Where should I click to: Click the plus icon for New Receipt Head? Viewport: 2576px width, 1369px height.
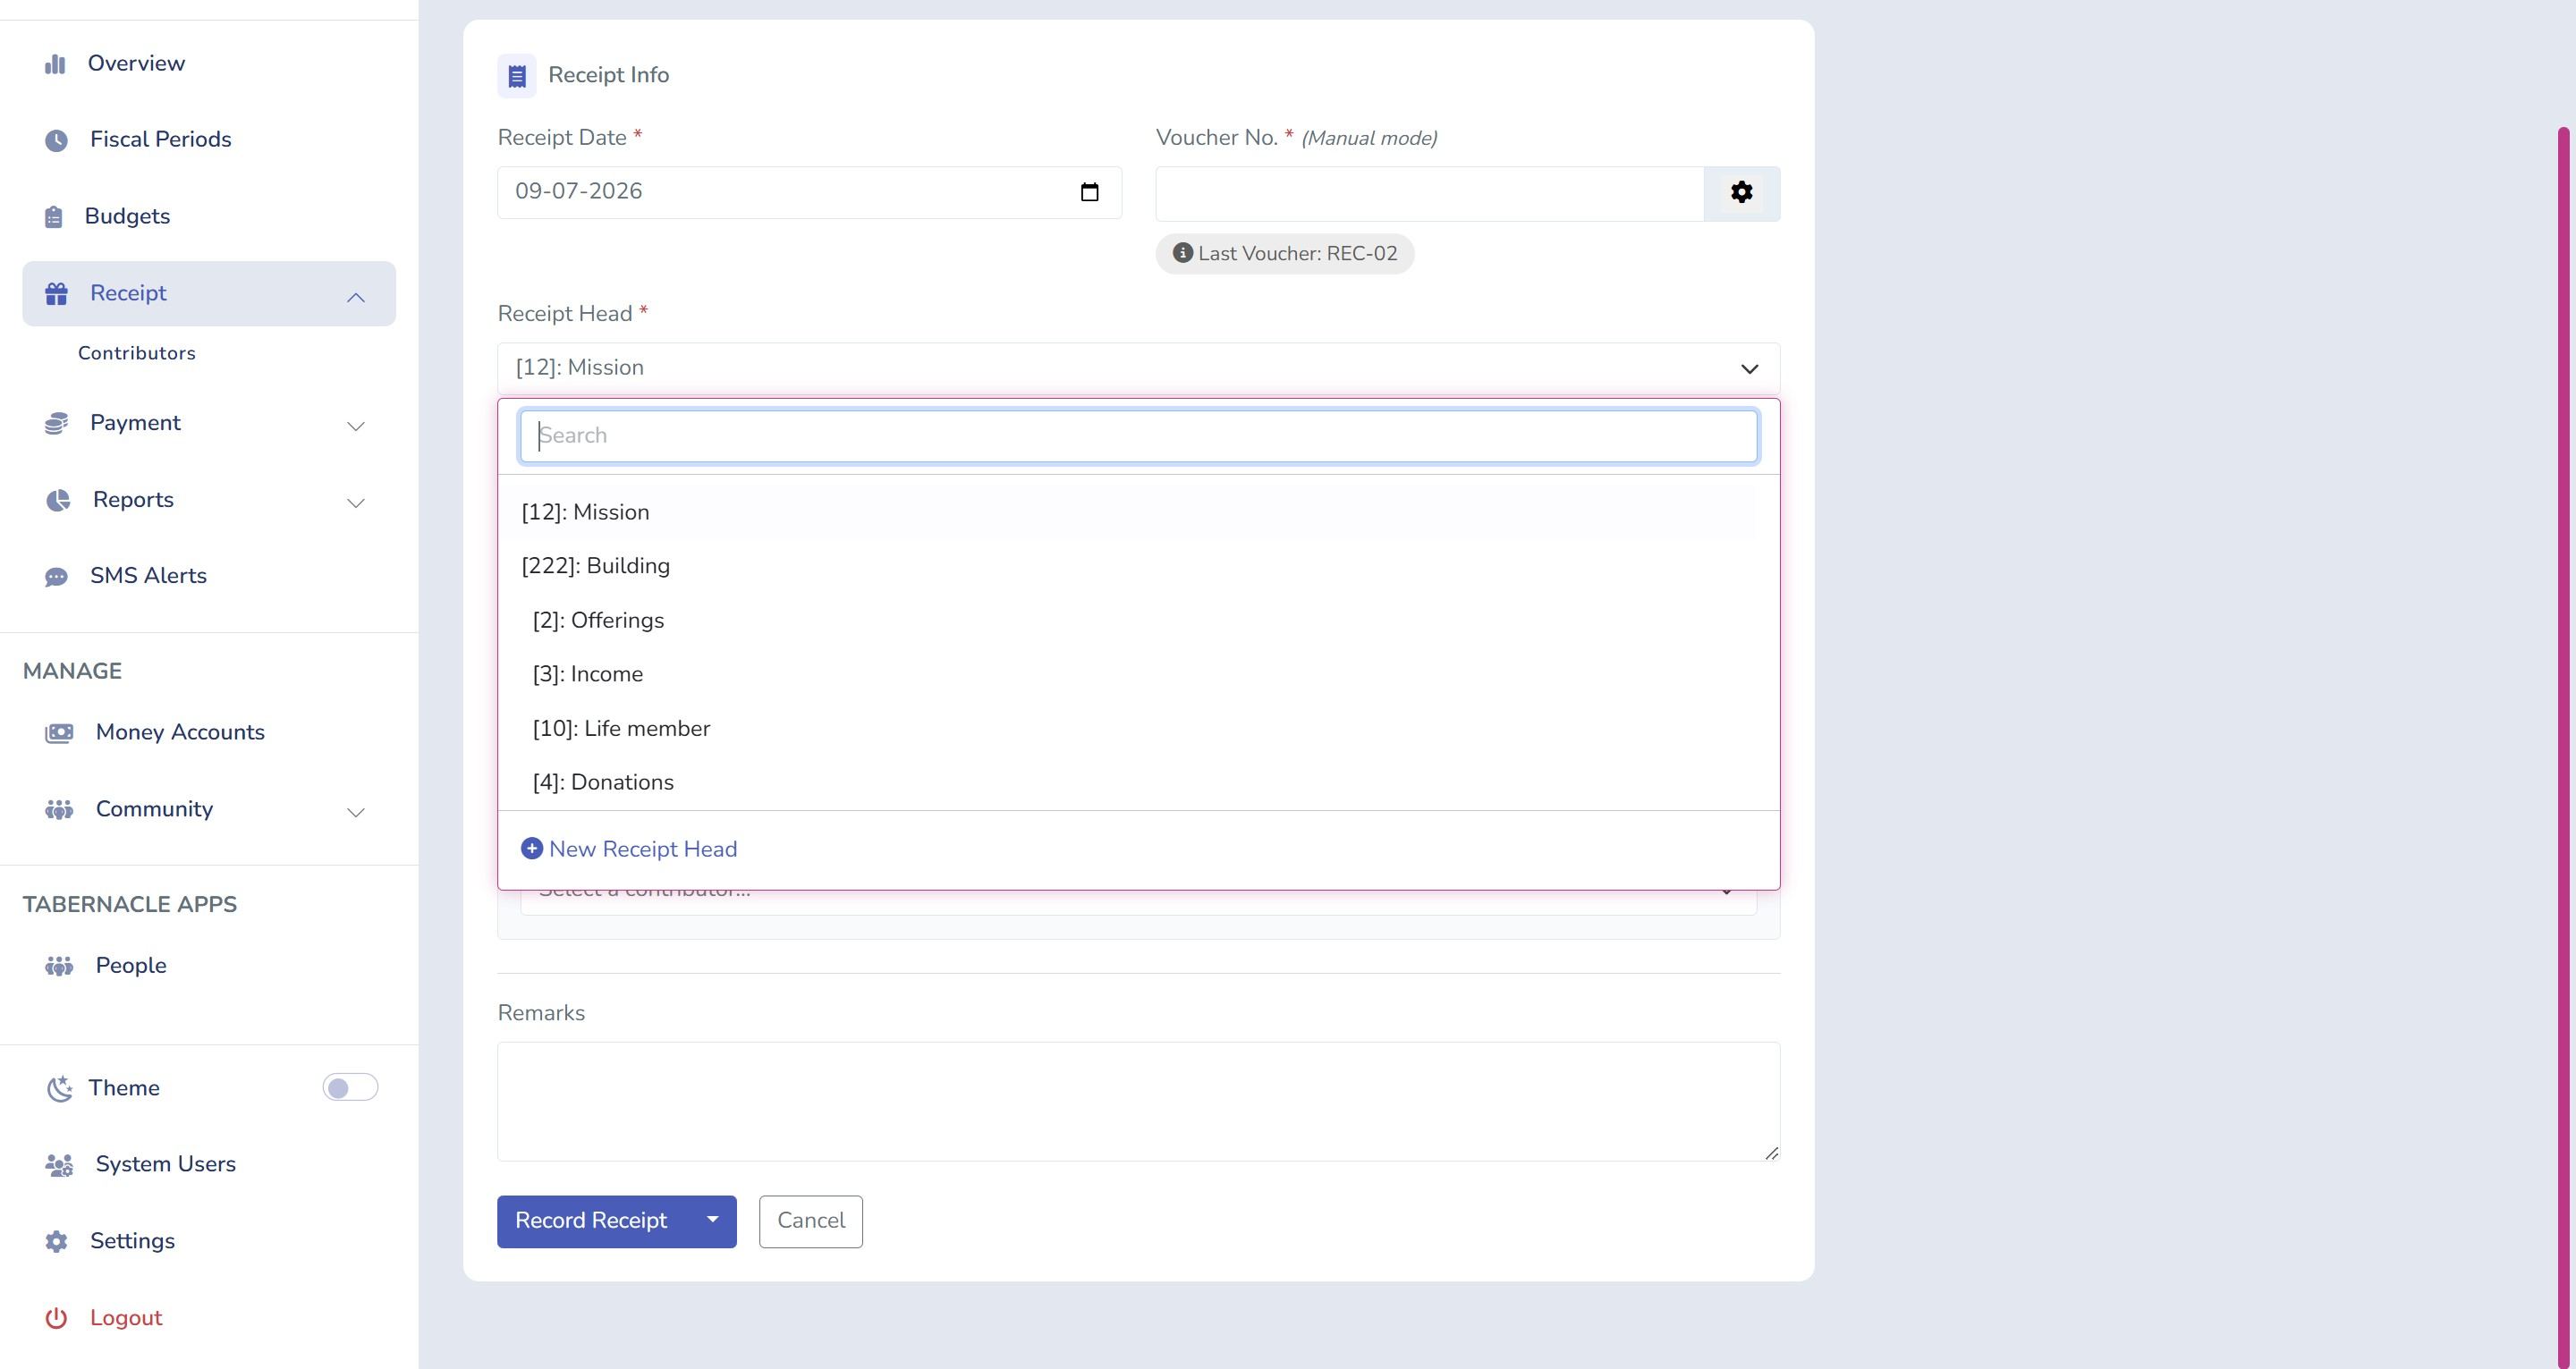[532, 848]
